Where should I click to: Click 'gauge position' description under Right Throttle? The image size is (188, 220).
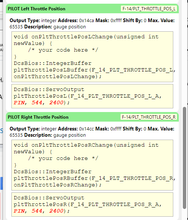tap(70, 135)
